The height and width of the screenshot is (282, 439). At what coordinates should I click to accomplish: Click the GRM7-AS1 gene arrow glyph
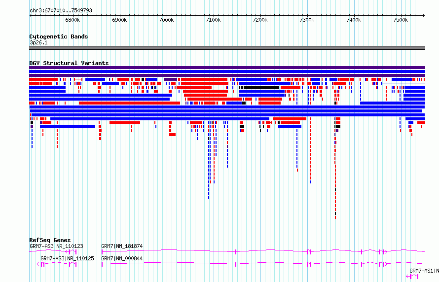(412, 277)
